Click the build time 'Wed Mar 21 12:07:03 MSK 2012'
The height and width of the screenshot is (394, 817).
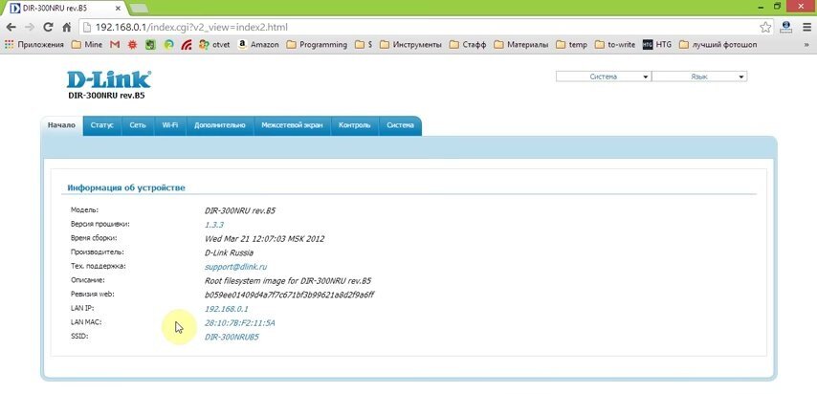click(x=265, y=239)
